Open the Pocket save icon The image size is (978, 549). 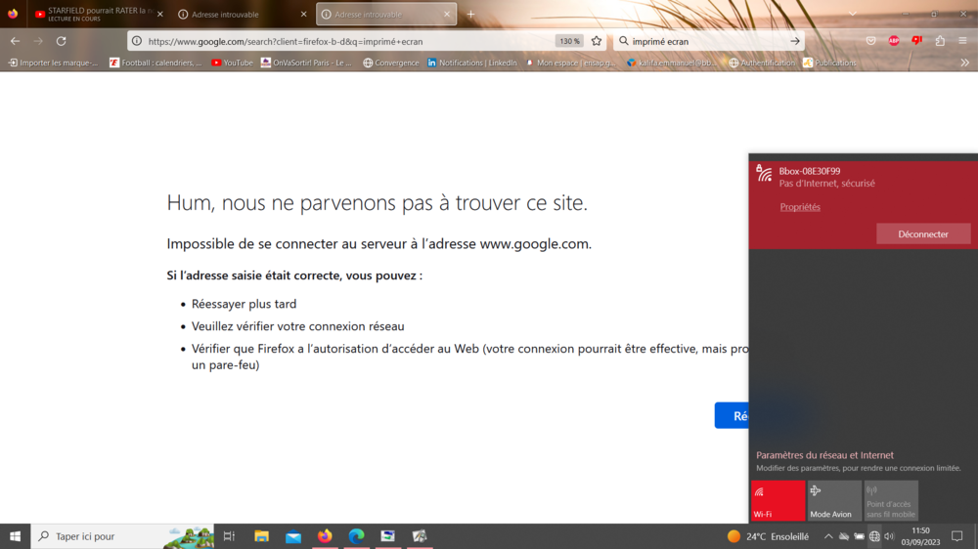click(x=870, y=41)
